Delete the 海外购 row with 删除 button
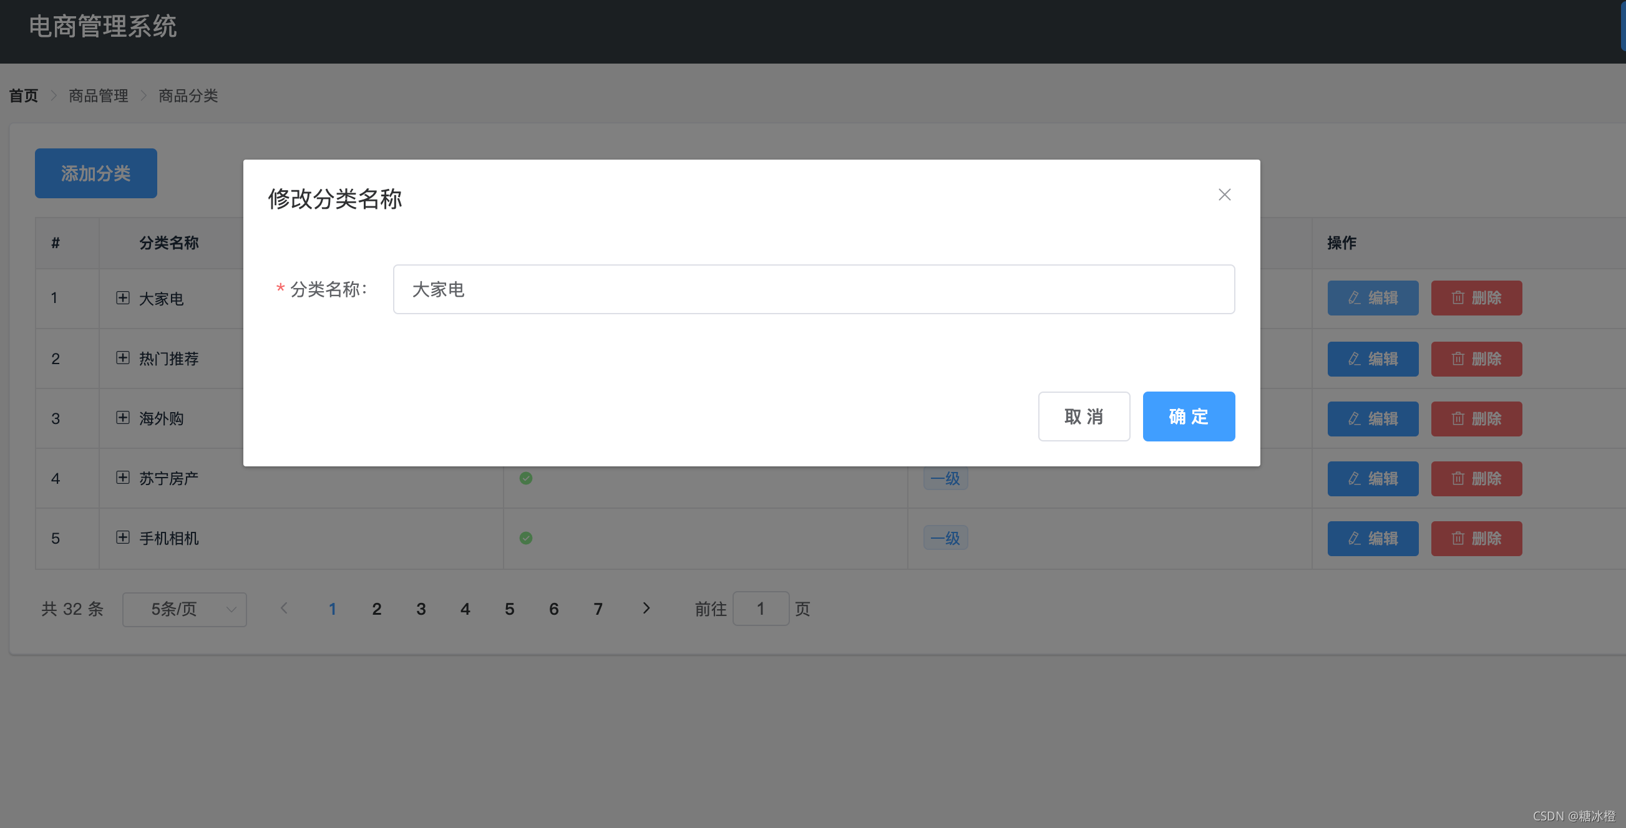Image resolution: width=1626 pixels, height=828 pixels. (x=1476, y=419)
